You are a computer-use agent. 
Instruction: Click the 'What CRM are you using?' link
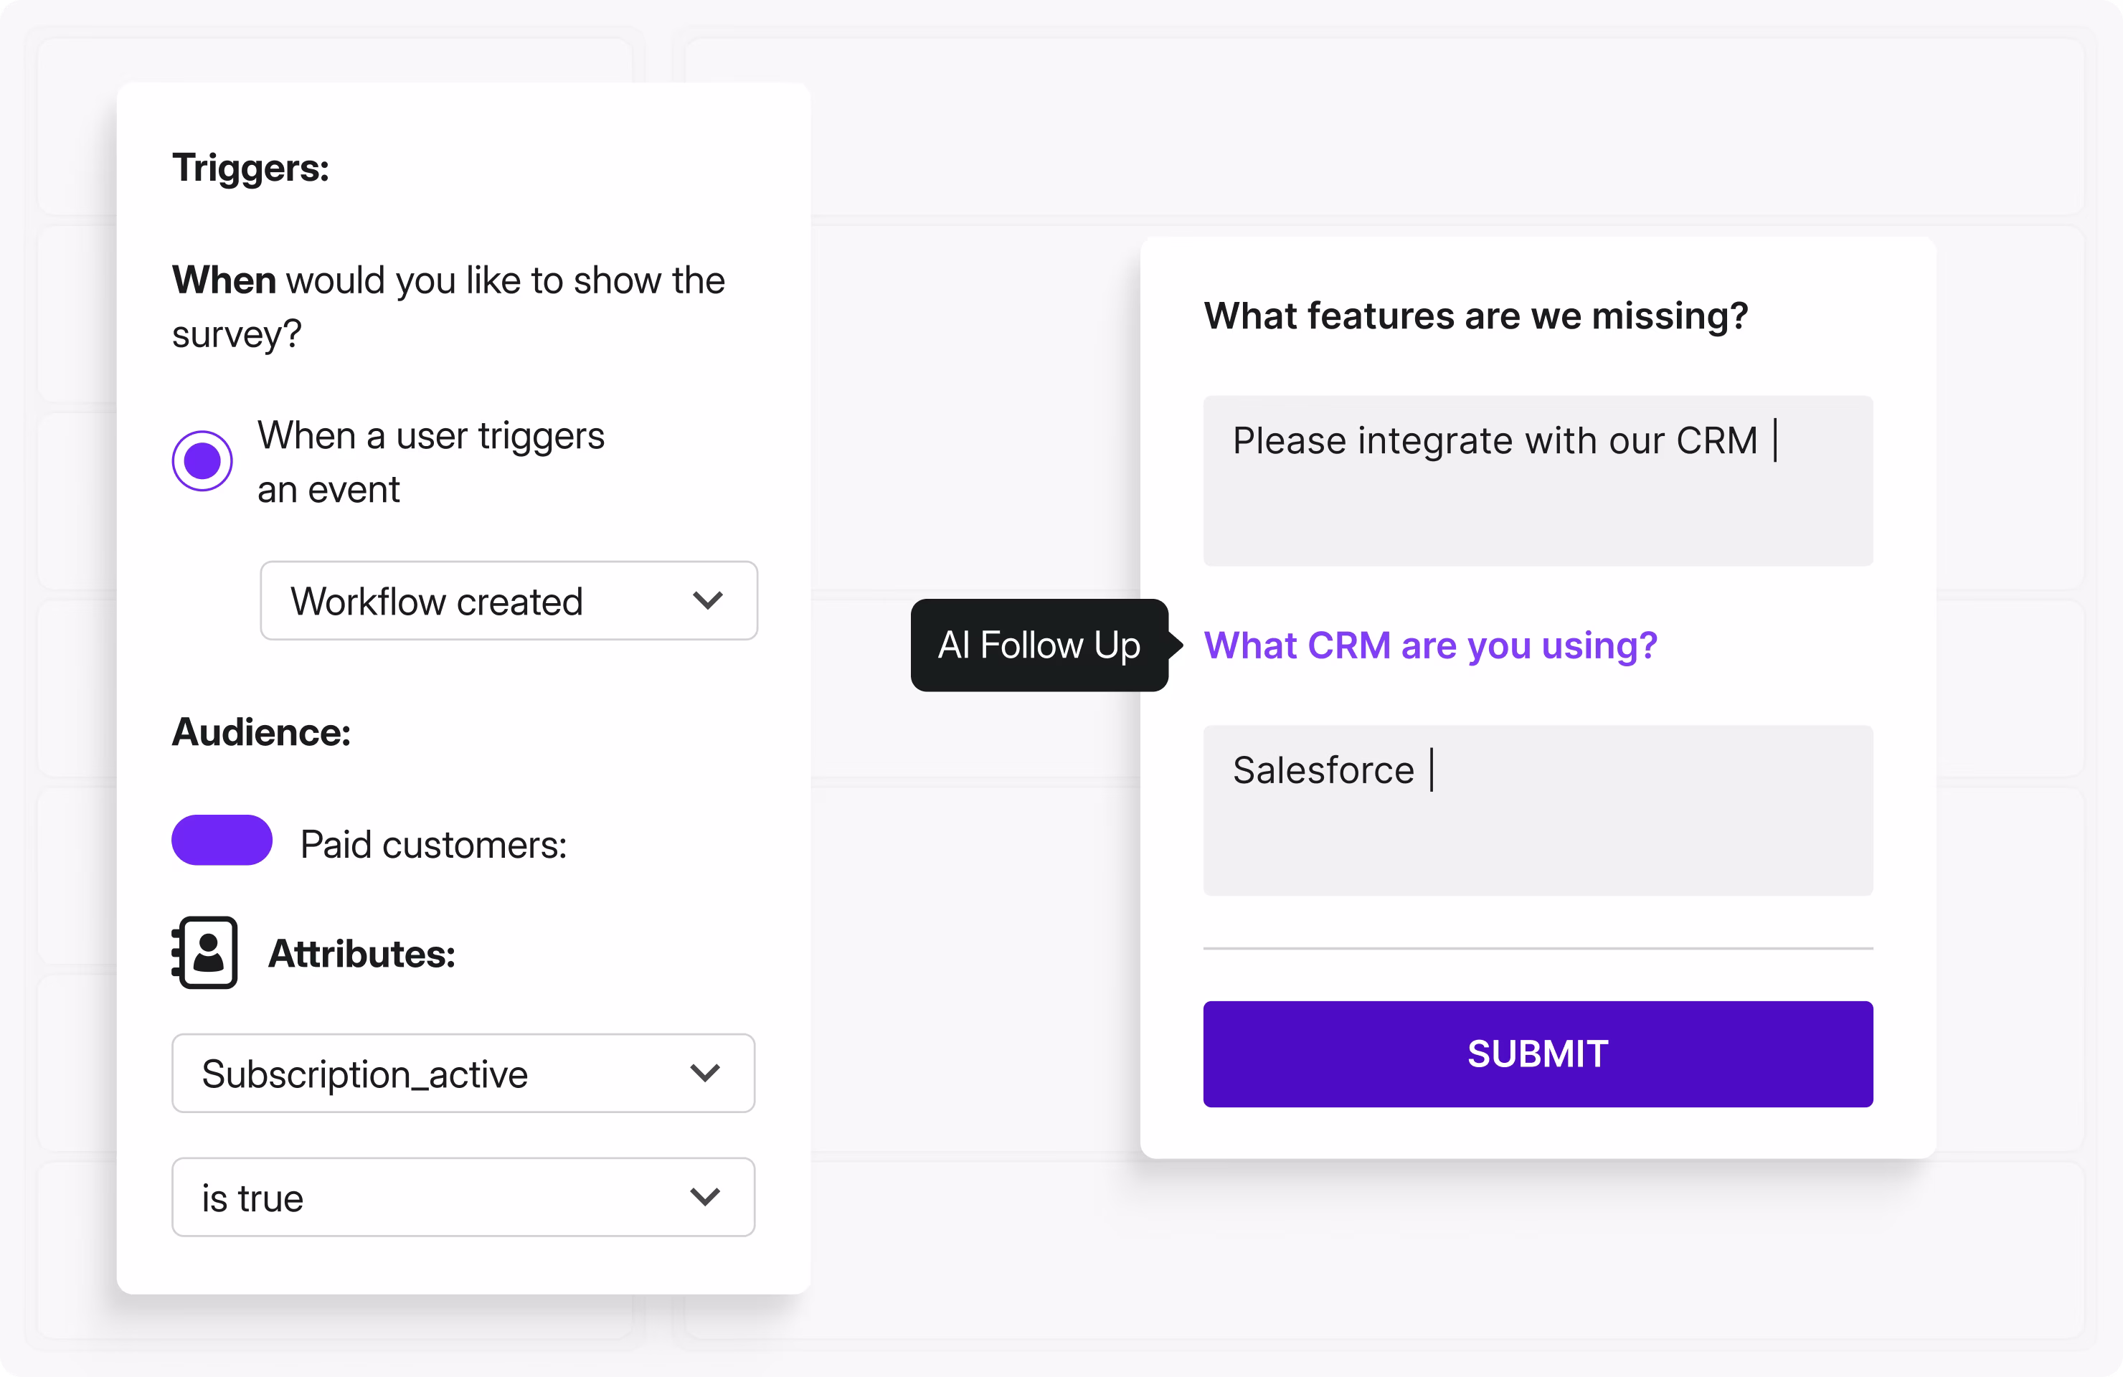(1430, 645)
